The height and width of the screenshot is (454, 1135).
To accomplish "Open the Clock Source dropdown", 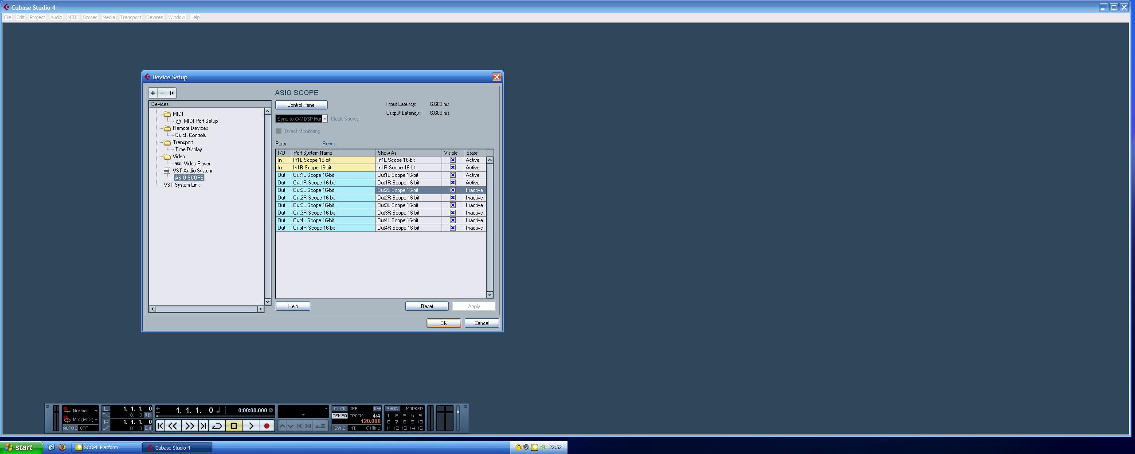I will pyautogui.click(x=325, y=118).
